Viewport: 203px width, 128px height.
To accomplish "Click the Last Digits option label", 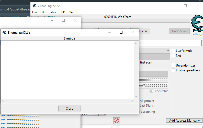I will tap(147, 106).
